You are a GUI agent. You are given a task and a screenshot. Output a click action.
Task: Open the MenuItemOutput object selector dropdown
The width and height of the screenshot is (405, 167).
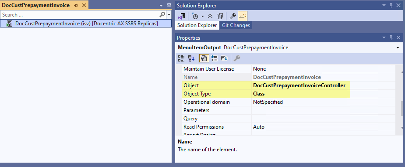[x=398, y=48]
